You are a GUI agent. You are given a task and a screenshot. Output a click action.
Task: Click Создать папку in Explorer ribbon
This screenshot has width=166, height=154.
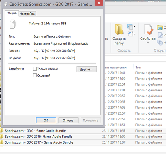coord(119,34)
